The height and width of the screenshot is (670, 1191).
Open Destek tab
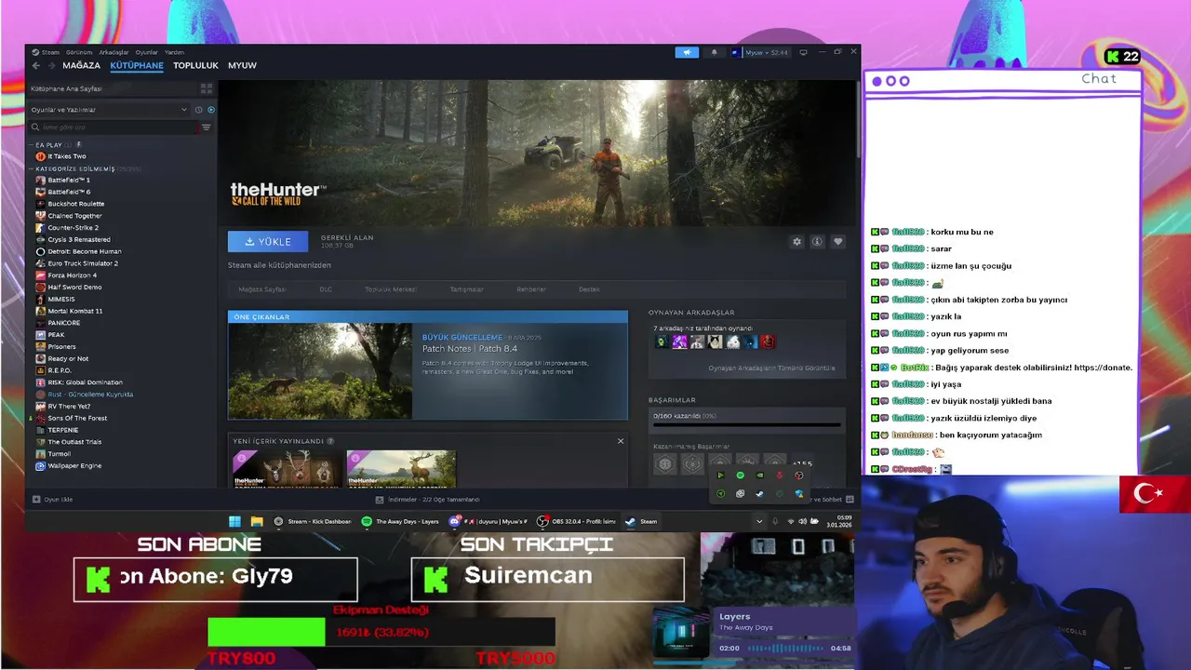589,289
